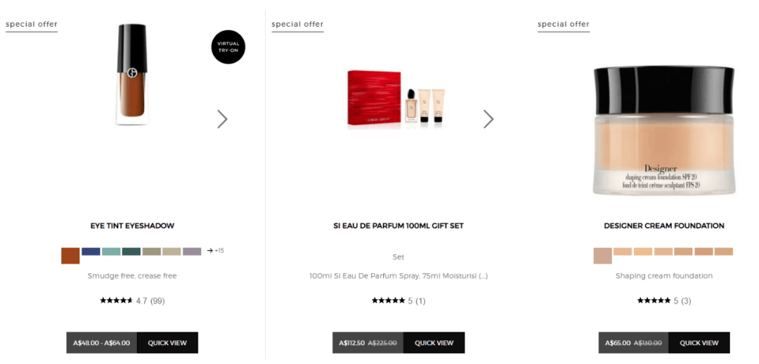View the Designer foundation jar image

pos(664,131)
